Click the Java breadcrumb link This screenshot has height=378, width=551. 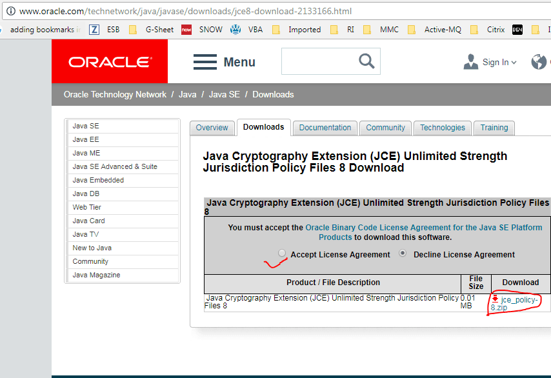[187, 94]
